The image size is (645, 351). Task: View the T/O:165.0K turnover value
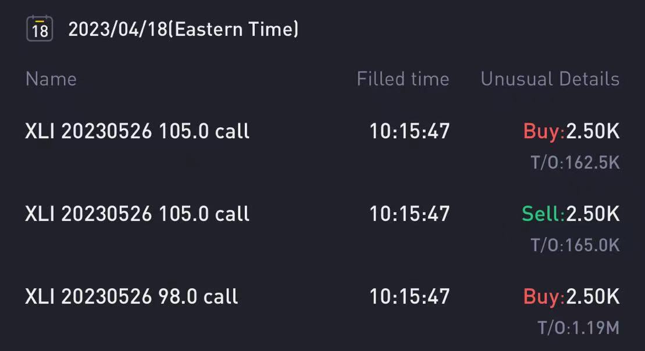pos(575,245)
